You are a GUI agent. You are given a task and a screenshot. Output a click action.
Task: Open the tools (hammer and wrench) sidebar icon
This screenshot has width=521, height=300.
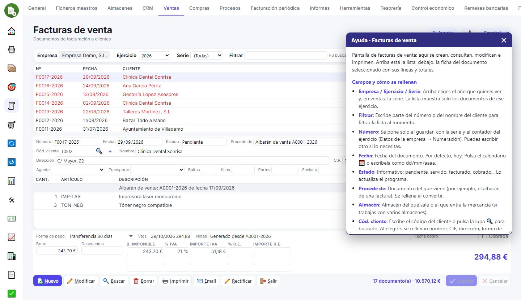(x=12, y=200)
